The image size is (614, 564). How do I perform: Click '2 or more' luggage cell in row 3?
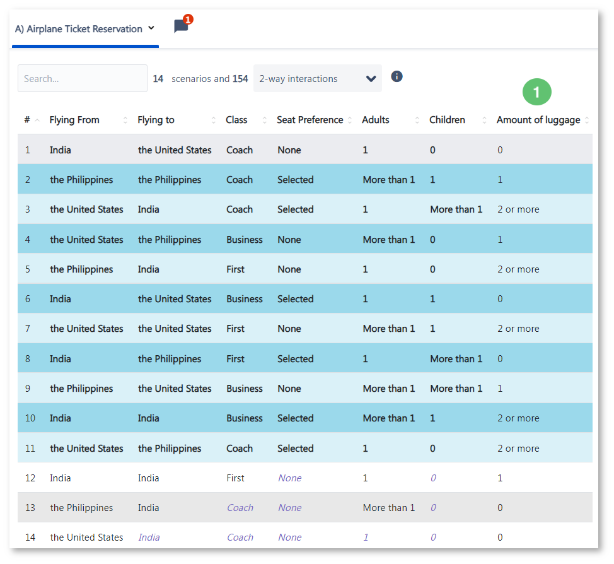[518, 209]
